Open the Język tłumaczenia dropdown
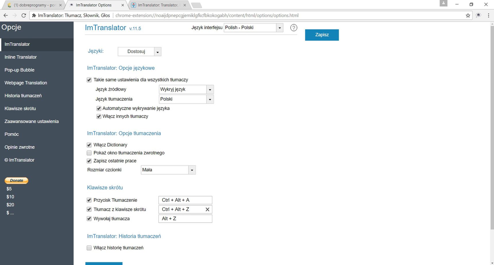The width and height of the screenshot is (494, 265). pos(186,99)
